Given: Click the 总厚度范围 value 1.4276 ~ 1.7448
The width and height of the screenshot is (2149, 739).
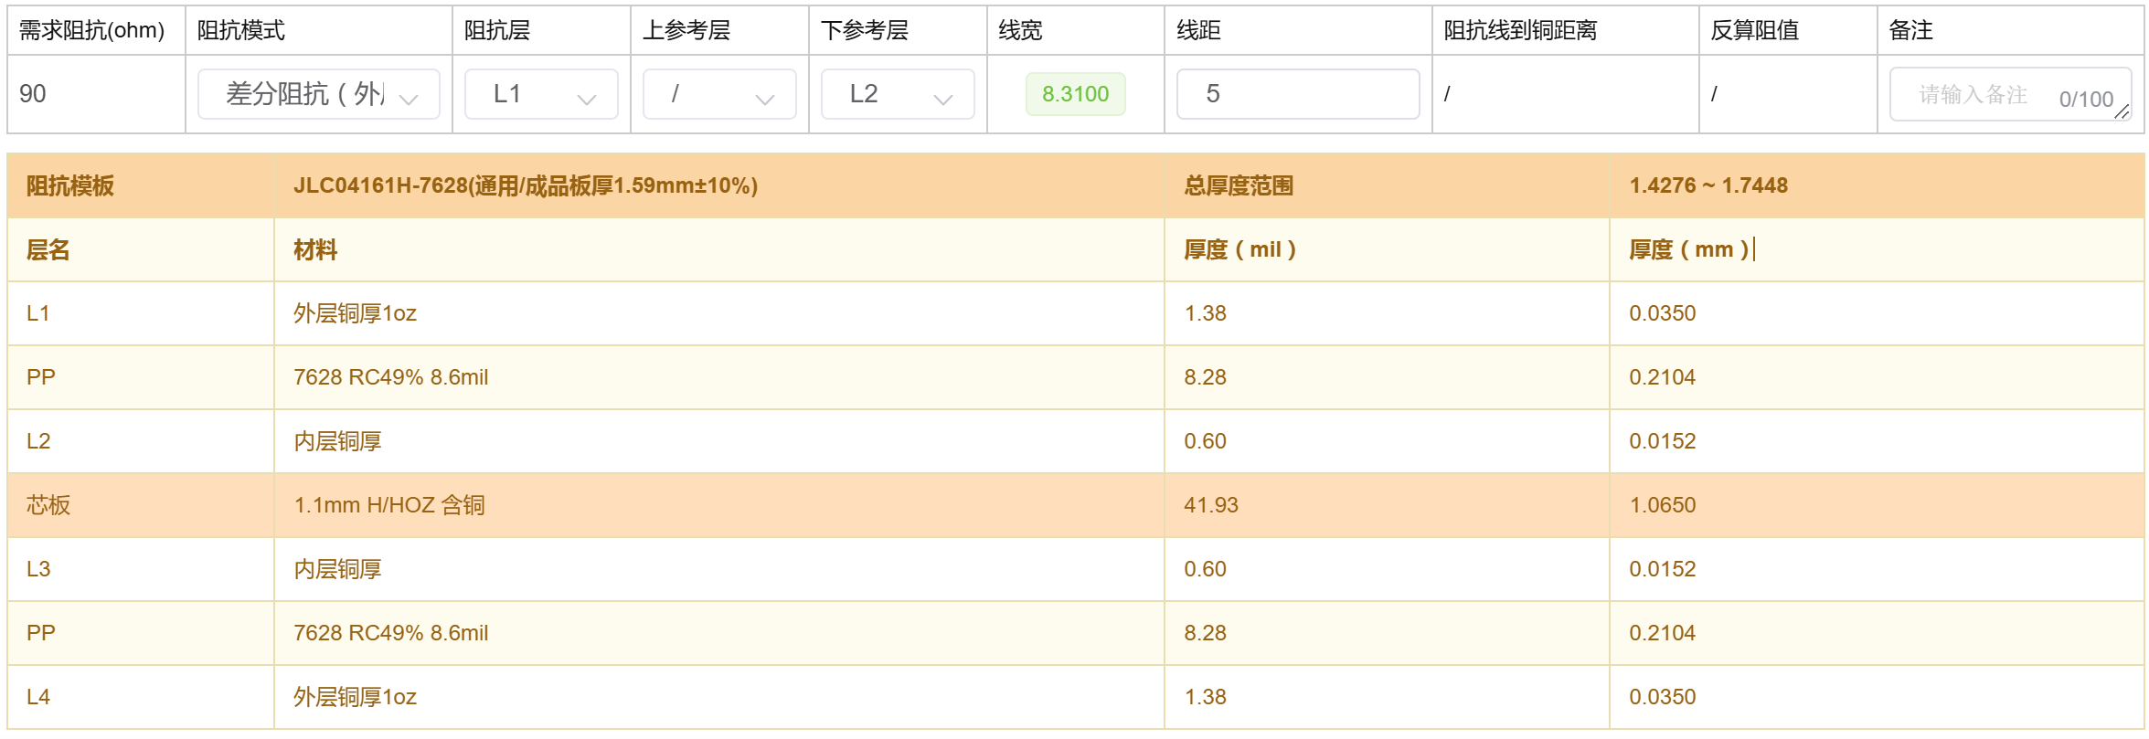Looking at the screenshot, I should pos(1707,185).
